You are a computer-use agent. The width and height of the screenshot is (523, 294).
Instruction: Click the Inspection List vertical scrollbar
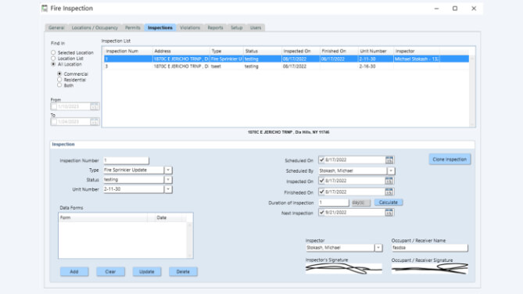coord(471,91)
